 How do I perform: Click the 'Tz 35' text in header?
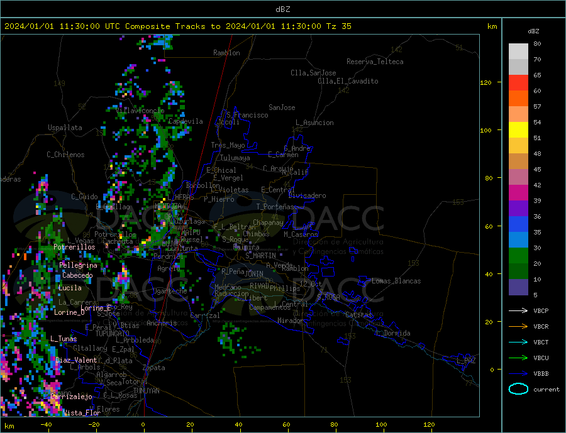[338, 26]
